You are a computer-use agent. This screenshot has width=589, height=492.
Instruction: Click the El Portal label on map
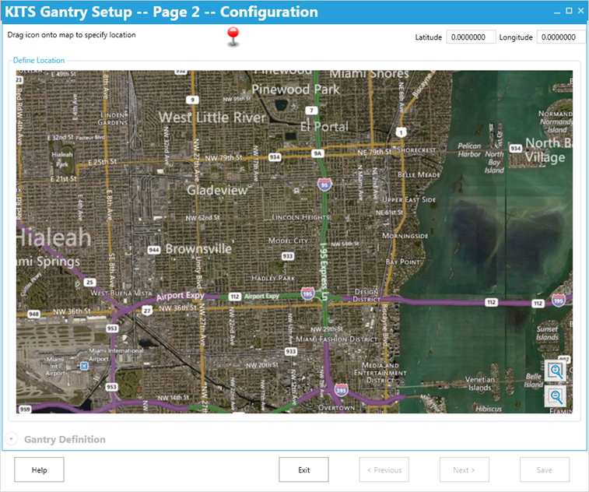click(x=324, y=127)
